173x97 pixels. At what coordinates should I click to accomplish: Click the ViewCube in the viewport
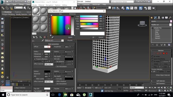[142, 24]
